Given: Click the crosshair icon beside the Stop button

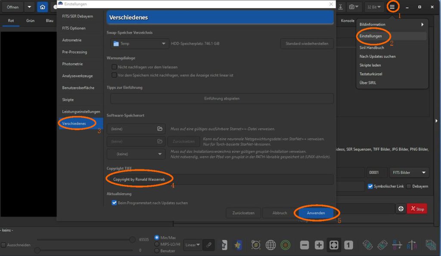Looking at the screenshot, I should (x=401, y=209).
